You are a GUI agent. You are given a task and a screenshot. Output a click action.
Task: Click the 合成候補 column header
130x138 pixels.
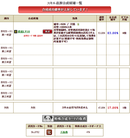tap(33, 18)
